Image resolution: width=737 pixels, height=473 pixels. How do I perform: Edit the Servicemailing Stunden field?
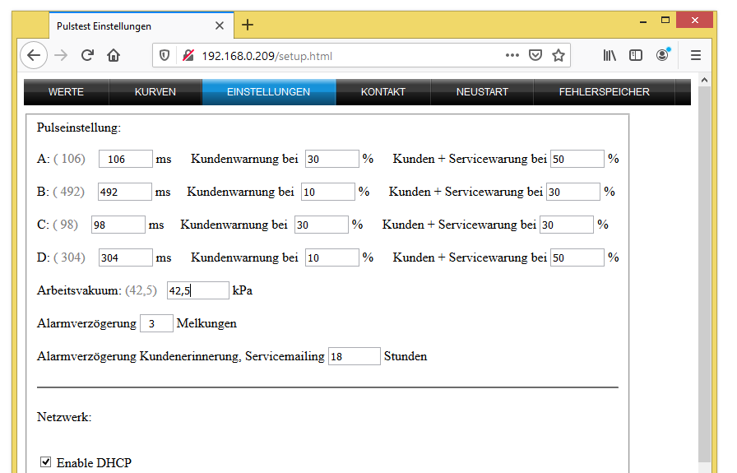pos(354,356)
